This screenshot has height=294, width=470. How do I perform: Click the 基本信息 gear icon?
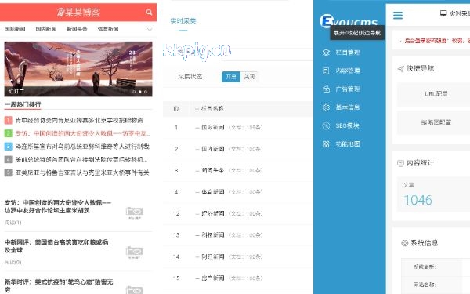click(326, 107)
